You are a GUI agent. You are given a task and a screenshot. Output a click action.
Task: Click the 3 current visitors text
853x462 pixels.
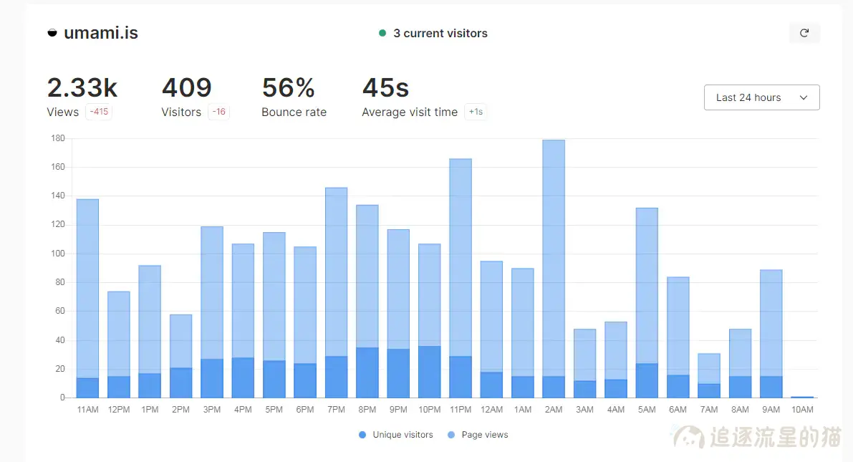[440, 33]
